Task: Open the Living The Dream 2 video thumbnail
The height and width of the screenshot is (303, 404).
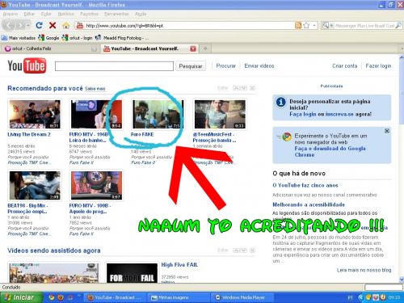Action: (35, 114)
